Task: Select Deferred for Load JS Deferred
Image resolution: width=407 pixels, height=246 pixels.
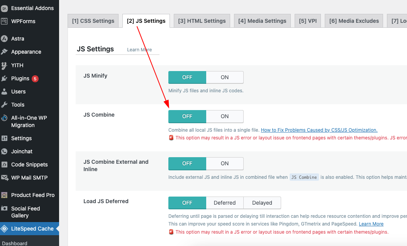Action: [225, 203]
